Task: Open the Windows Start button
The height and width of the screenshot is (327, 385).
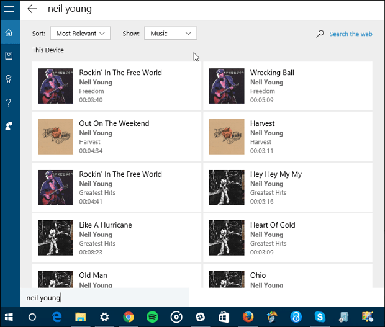Action: click(x=9, y=317)
